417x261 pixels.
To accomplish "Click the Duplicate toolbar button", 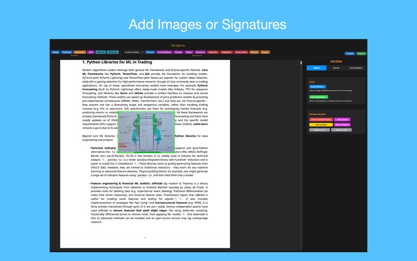I will 67,52.
